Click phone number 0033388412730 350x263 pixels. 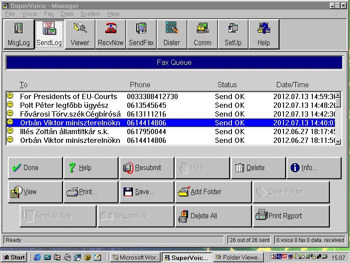pos(152,96)
